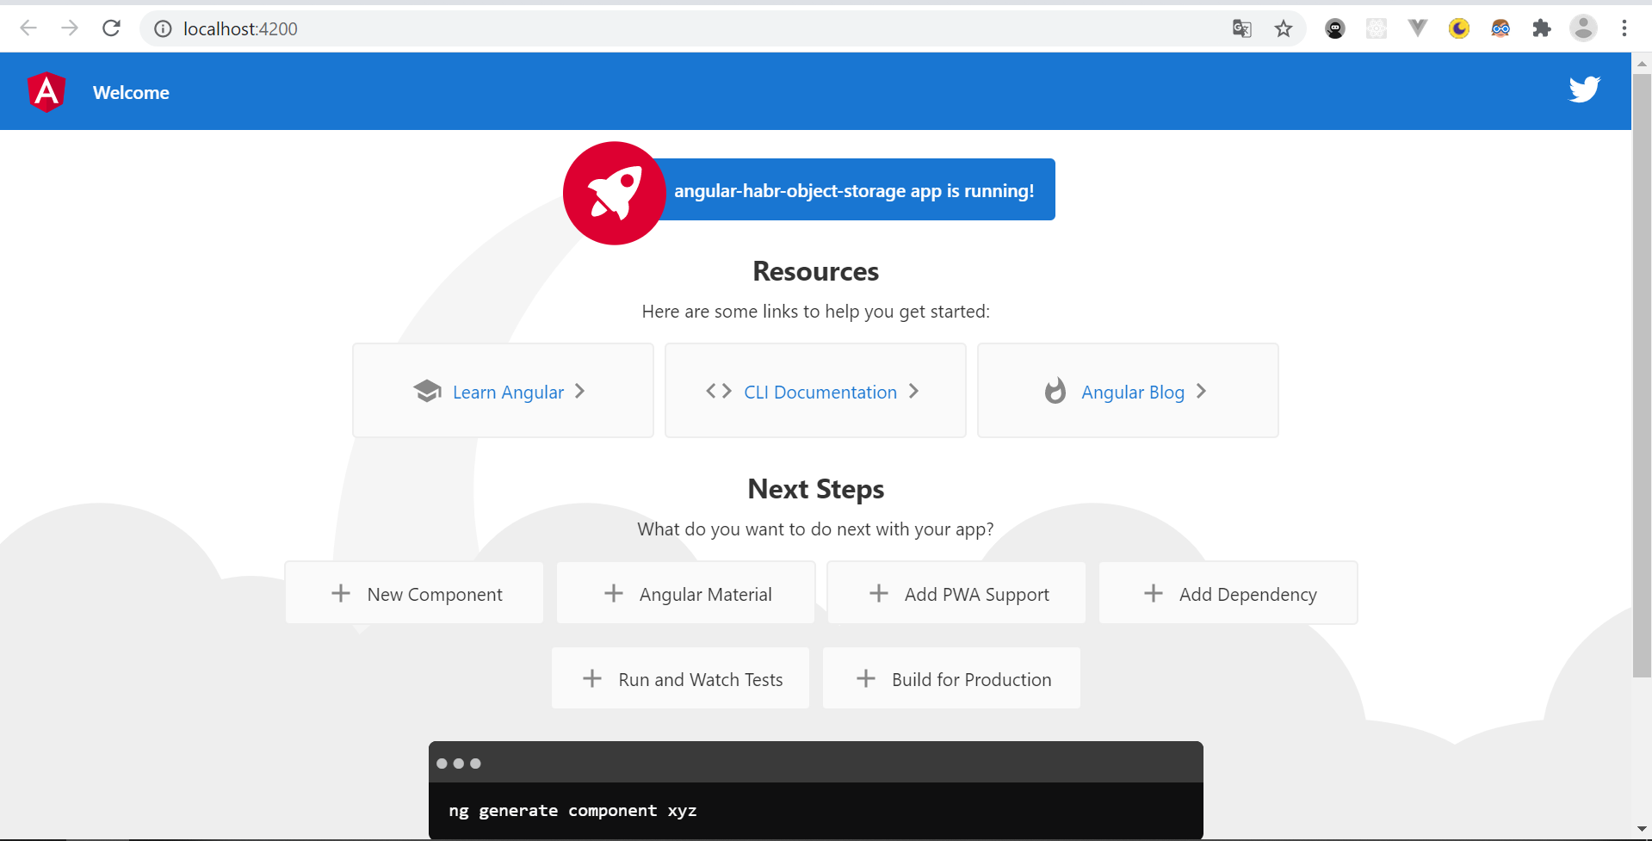Click the browser forward arrow
Viewport: 1652px width, 841px height.
70,28
